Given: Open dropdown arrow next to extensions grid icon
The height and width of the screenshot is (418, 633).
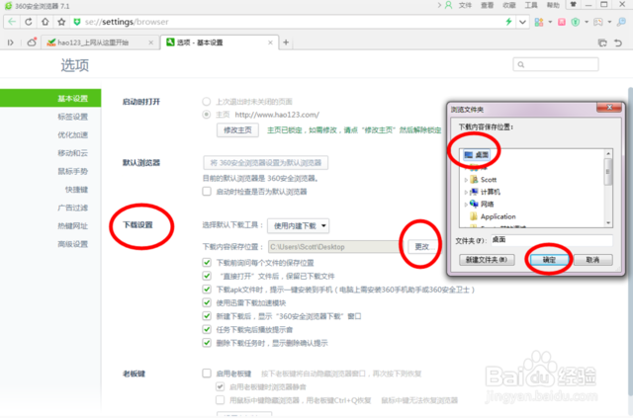Looking at the screenshot, I should pyautogui.click(x=550, y=22).
